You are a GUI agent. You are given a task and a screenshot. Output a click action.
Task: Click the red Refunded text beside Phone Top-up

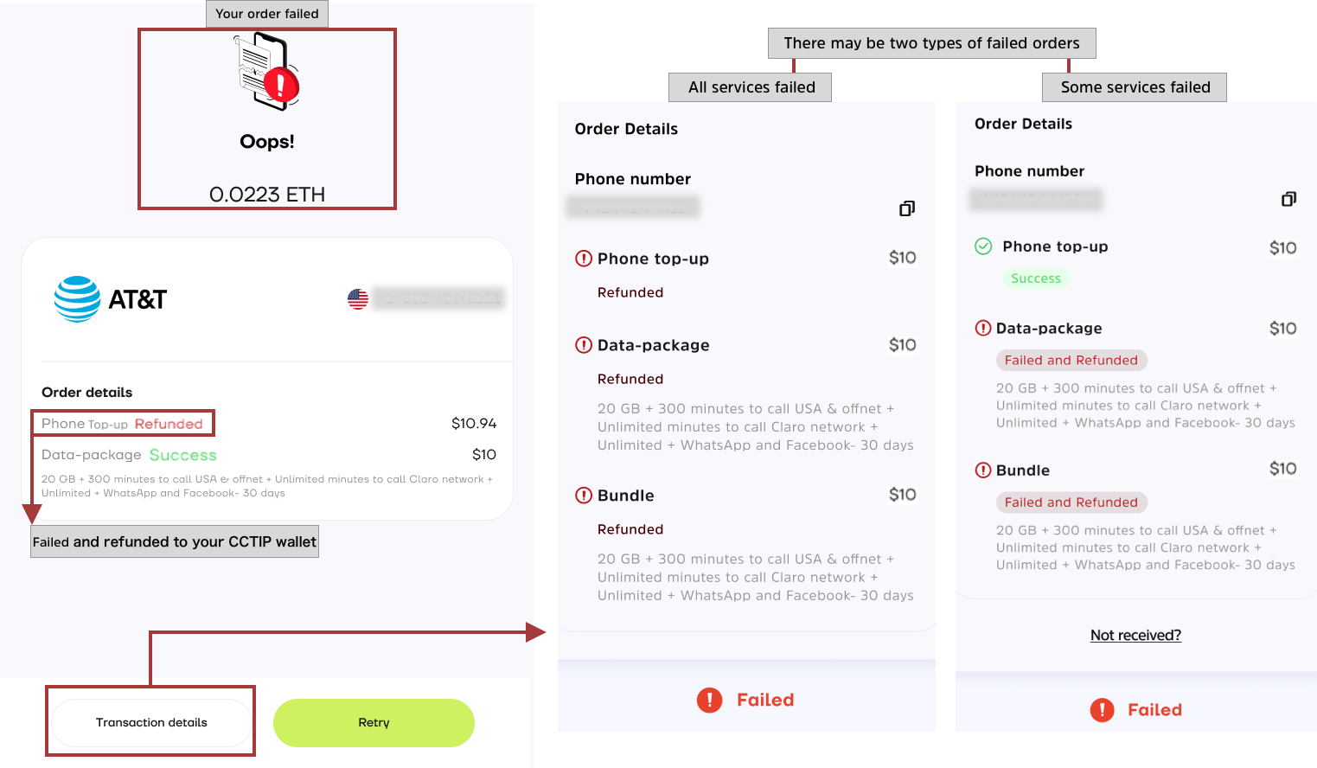coord(169,424)
